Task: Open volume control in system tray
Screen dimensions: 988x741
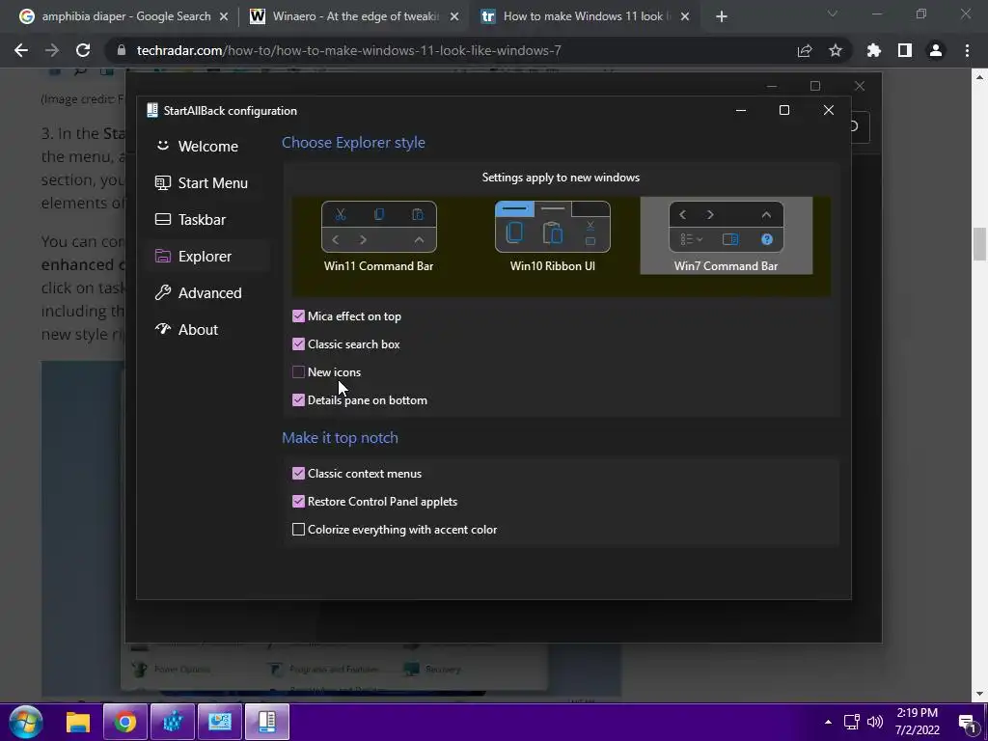Action: (875, 722)
